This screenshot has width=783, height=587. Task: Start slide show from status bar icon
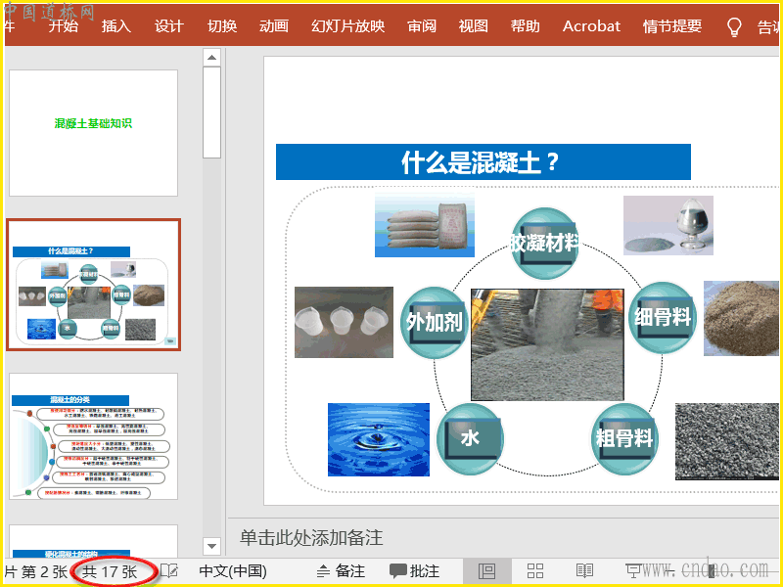(x=634, y=571)
